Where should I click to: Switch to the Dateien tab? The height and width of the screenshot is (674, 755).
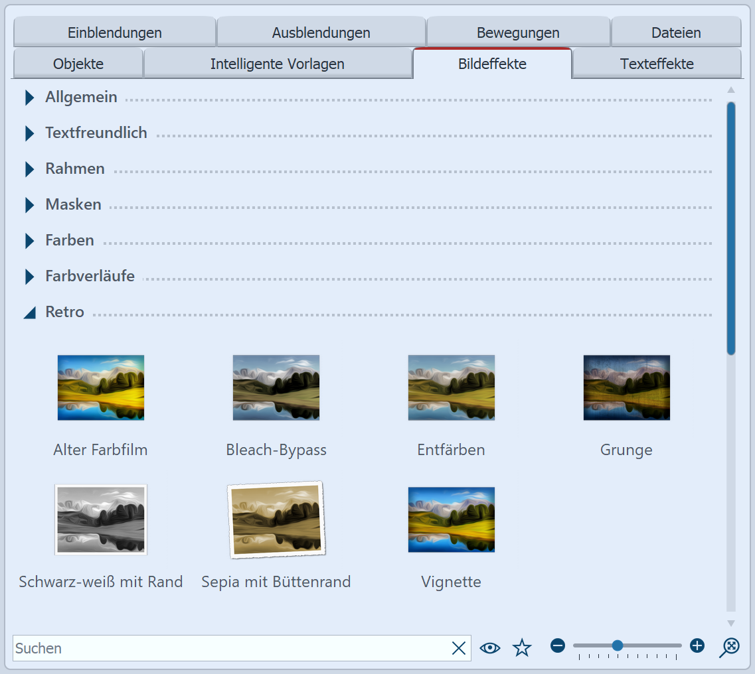pyautogui.click(x=675, y=32)
